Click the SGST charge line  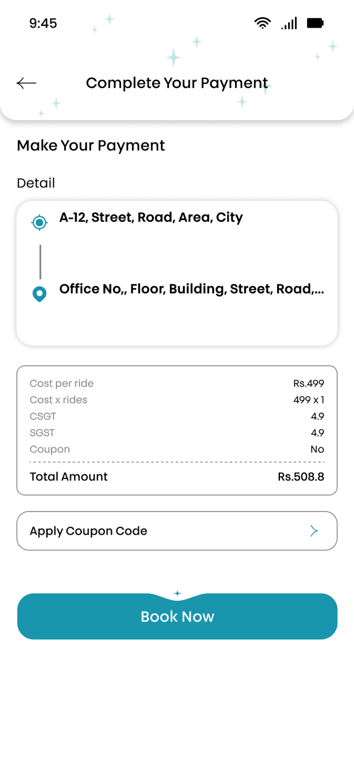177,432
